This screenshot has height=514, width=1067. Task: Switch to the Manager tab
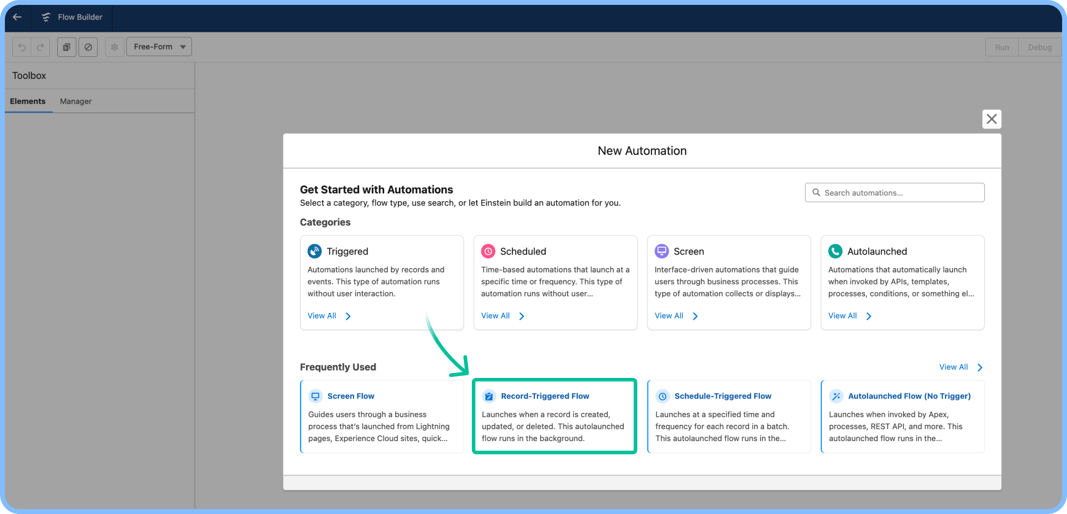click(76, 101)
